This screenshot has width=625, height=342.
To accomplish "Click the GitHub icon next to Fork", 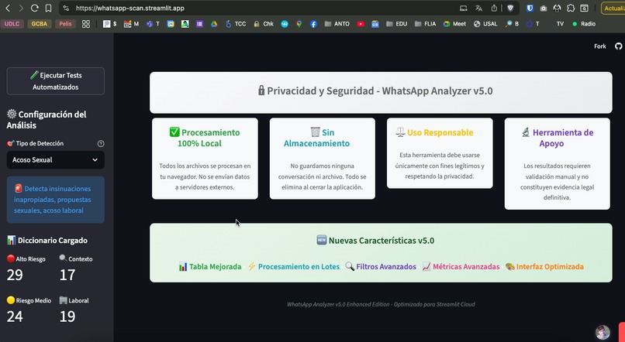I will tap(618, 46).
